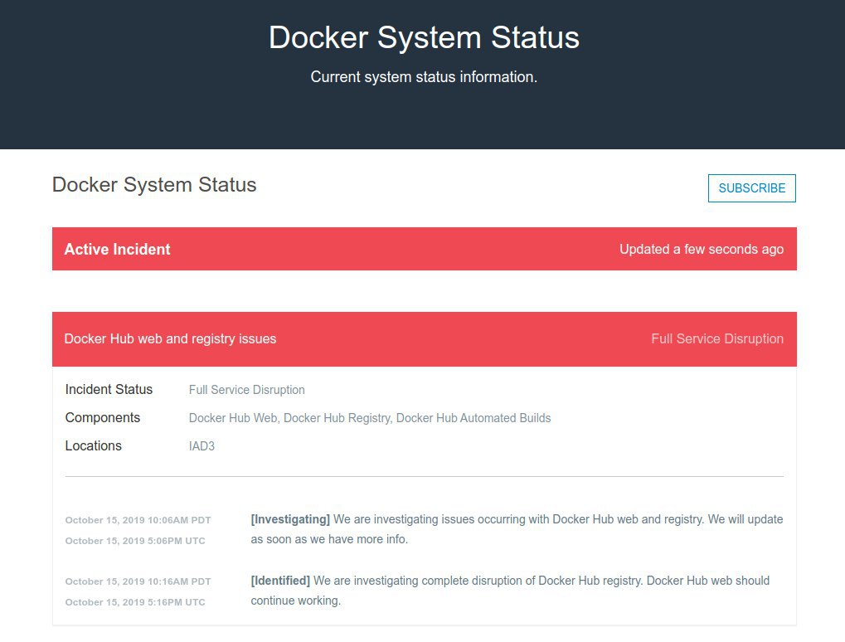Select 'Current system status information.' subtitle
The image size is (845, 642).
tap(424, 77)
